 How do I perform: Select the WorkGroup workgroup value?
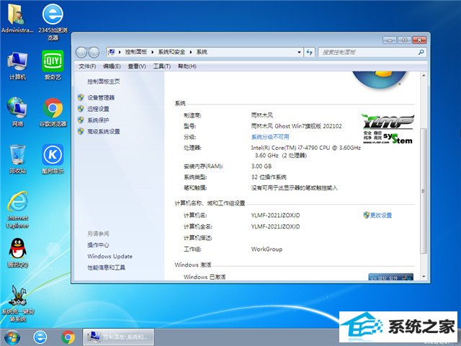(x=267, y=249)
